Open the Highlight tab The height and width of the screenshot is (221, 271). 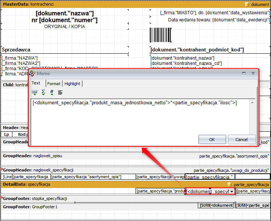coord(72,84)
